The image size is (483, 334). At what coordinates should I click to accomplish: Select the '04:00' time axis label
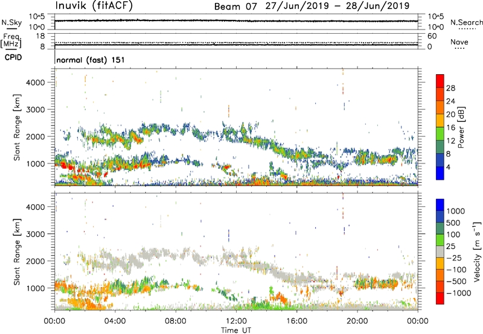[115, 321]
